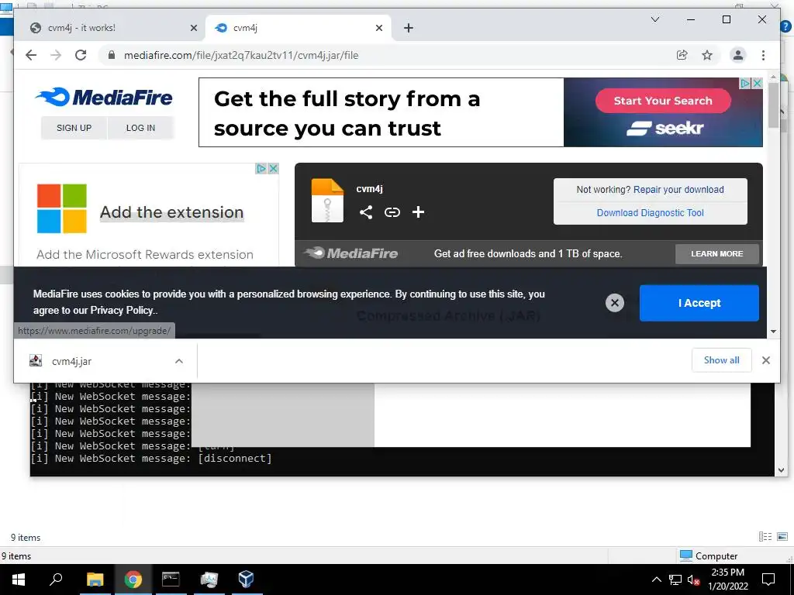The height and width of the screenshot is (595, 794).
Task: Click Chrome icon in taskbar
Action: pos(133,580)
